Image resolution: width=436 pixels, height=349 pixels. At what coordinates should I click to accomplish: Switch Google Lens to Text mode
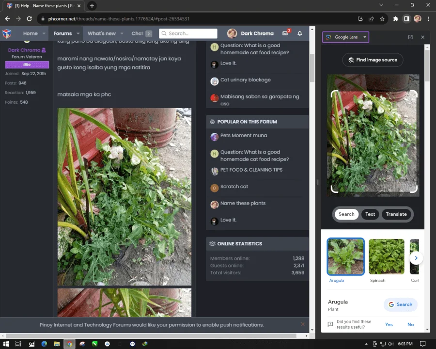(370, 214)
